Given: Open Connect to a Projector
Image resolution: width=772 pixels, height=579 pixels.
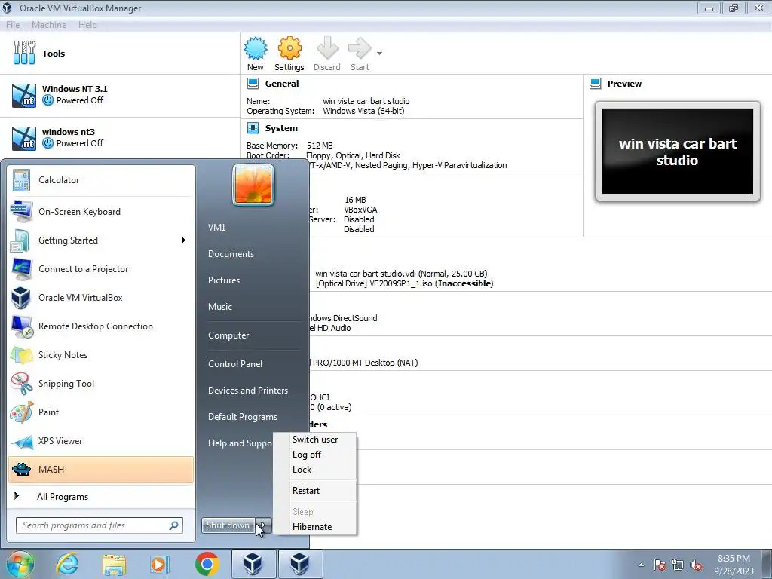Looking at the screenshot, I should (x=101, y=269).
